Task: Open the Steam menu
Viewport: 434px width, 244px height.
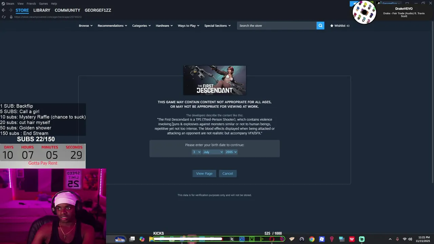Action: 10,3
